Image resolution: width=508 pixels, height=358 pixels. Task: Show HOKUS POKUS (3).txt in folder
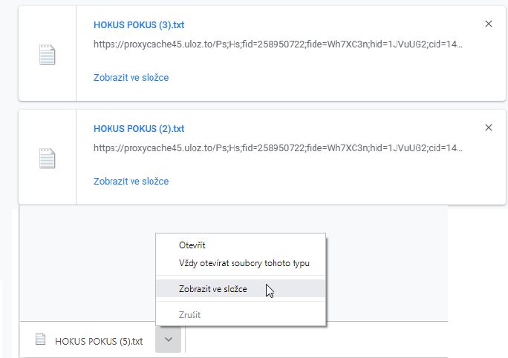131,78
